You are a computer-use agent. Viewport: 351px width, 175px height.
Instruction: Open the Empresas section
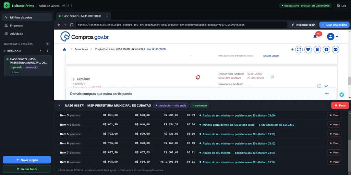click(x=27, y=25)
